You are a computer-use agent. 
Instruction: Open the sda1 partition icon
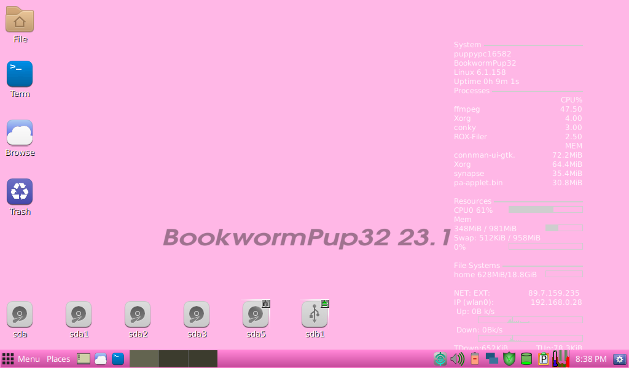(x=79, y=315)
